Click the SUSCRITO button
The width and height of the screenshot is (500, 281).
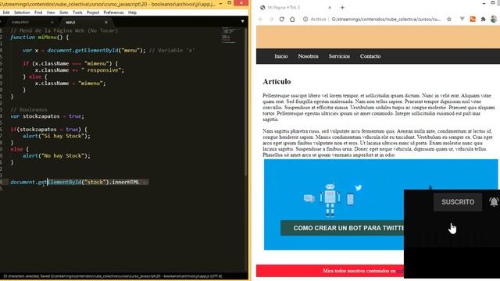pyautogui.click(x=458, y=202)
